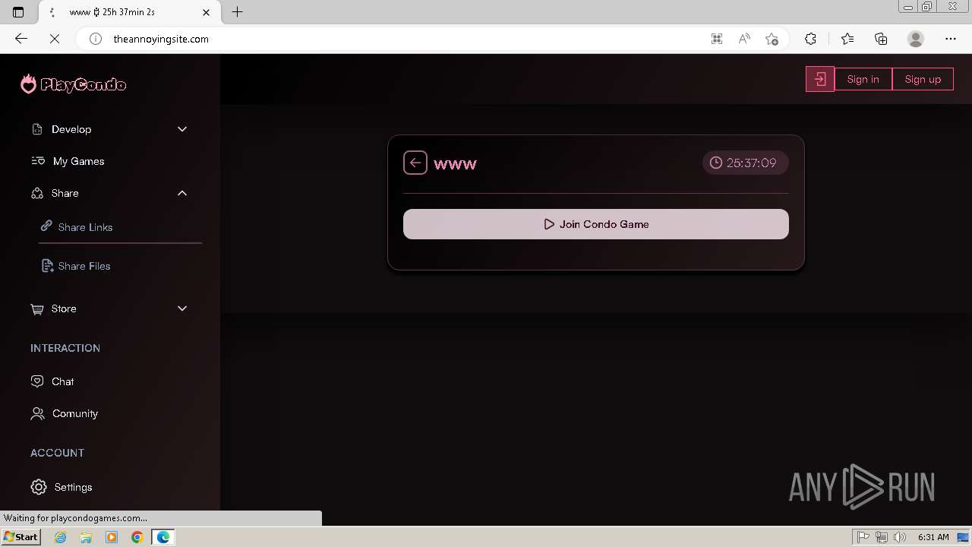
Task: Open a new browser tab
Action: pyautogui.click(x=237, y=11)
